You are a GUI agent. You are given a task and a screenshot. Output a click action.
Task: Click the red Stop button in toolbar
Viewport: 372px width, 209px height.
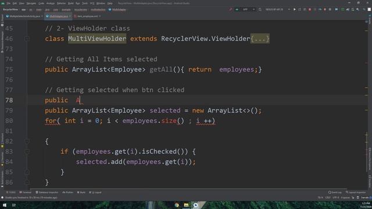310,9
